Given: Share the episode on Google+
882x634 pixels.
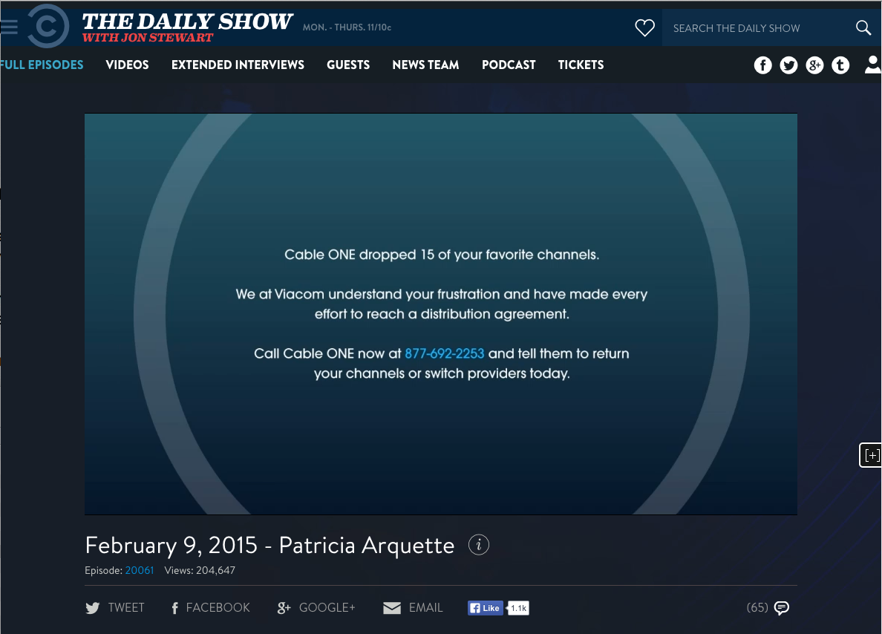Looking at the screenshot, I should [316, 607].
